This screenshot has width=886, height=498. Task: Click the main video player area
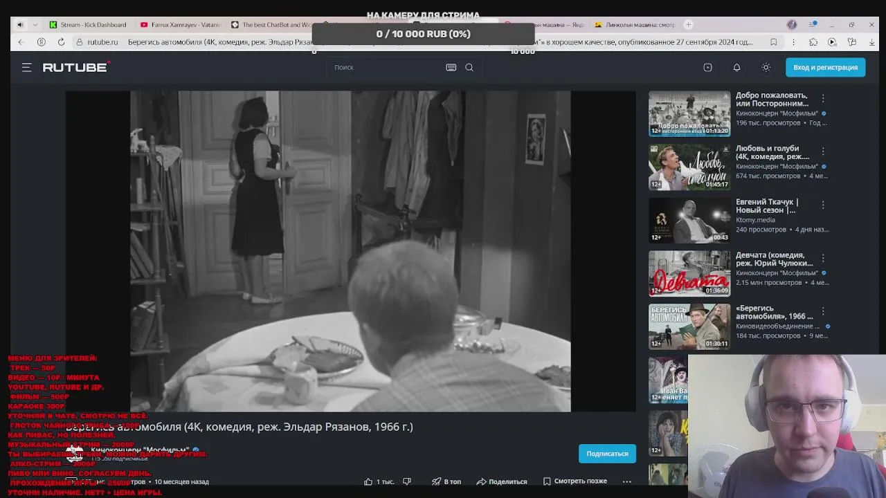coord(350,251)
